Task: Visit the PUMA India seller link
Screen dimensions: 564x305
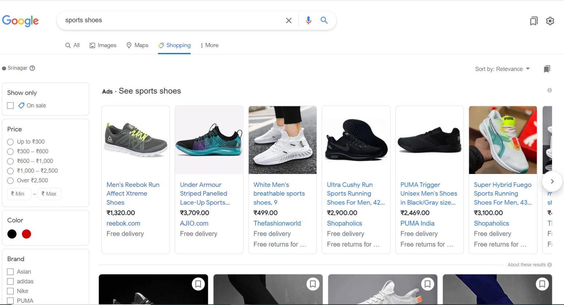Action: point(417,223)
